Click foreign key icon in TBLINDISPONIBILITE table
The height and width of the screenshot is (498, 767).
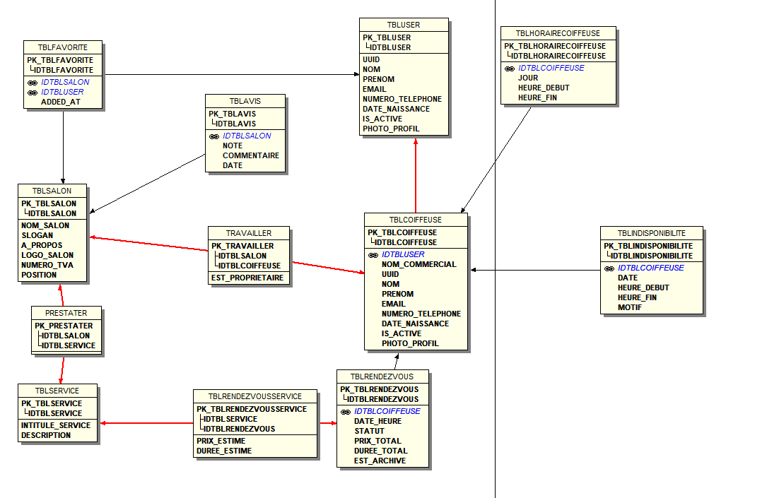[609, 268]
